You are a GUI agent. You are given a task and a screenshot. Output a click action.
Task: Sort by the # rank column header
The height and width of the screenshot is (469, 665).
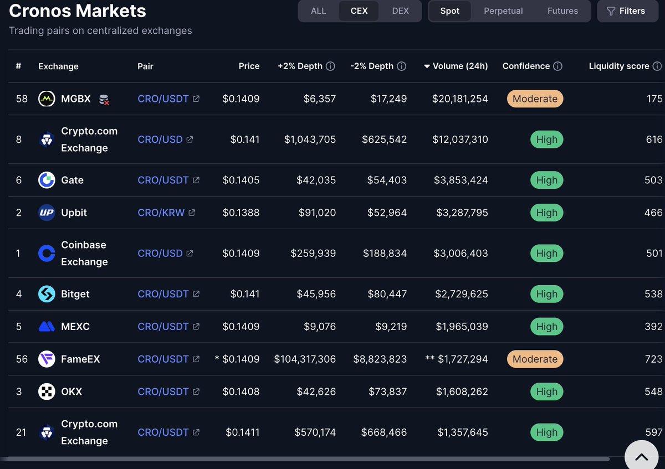tap(18, 66)
